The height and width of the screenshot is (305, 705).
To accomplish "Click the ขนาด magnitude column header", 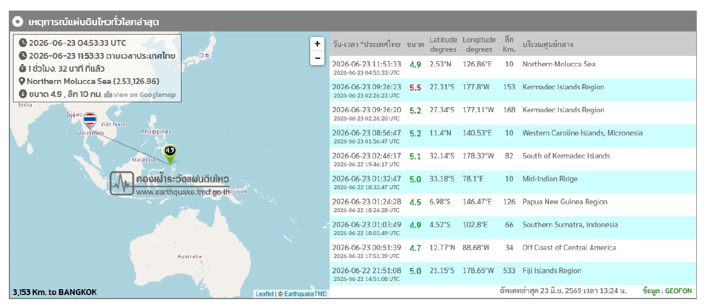I will (415, 44).
